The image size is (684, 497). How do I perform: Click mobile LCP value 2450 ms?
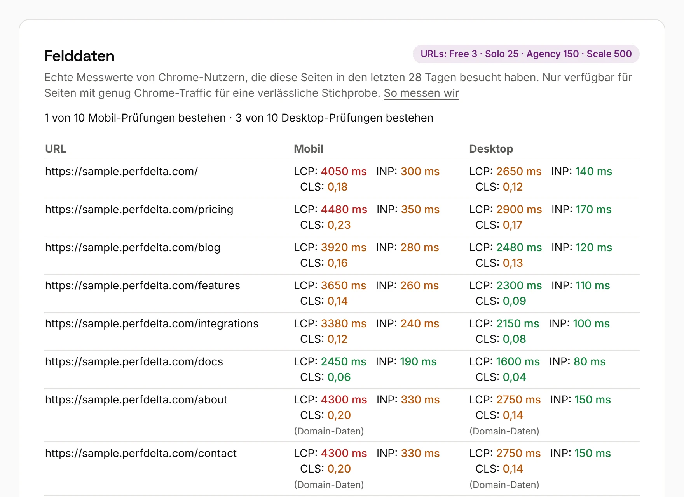[344, 361]
